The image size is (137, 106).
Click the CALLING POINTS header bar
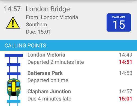point(68,45)
